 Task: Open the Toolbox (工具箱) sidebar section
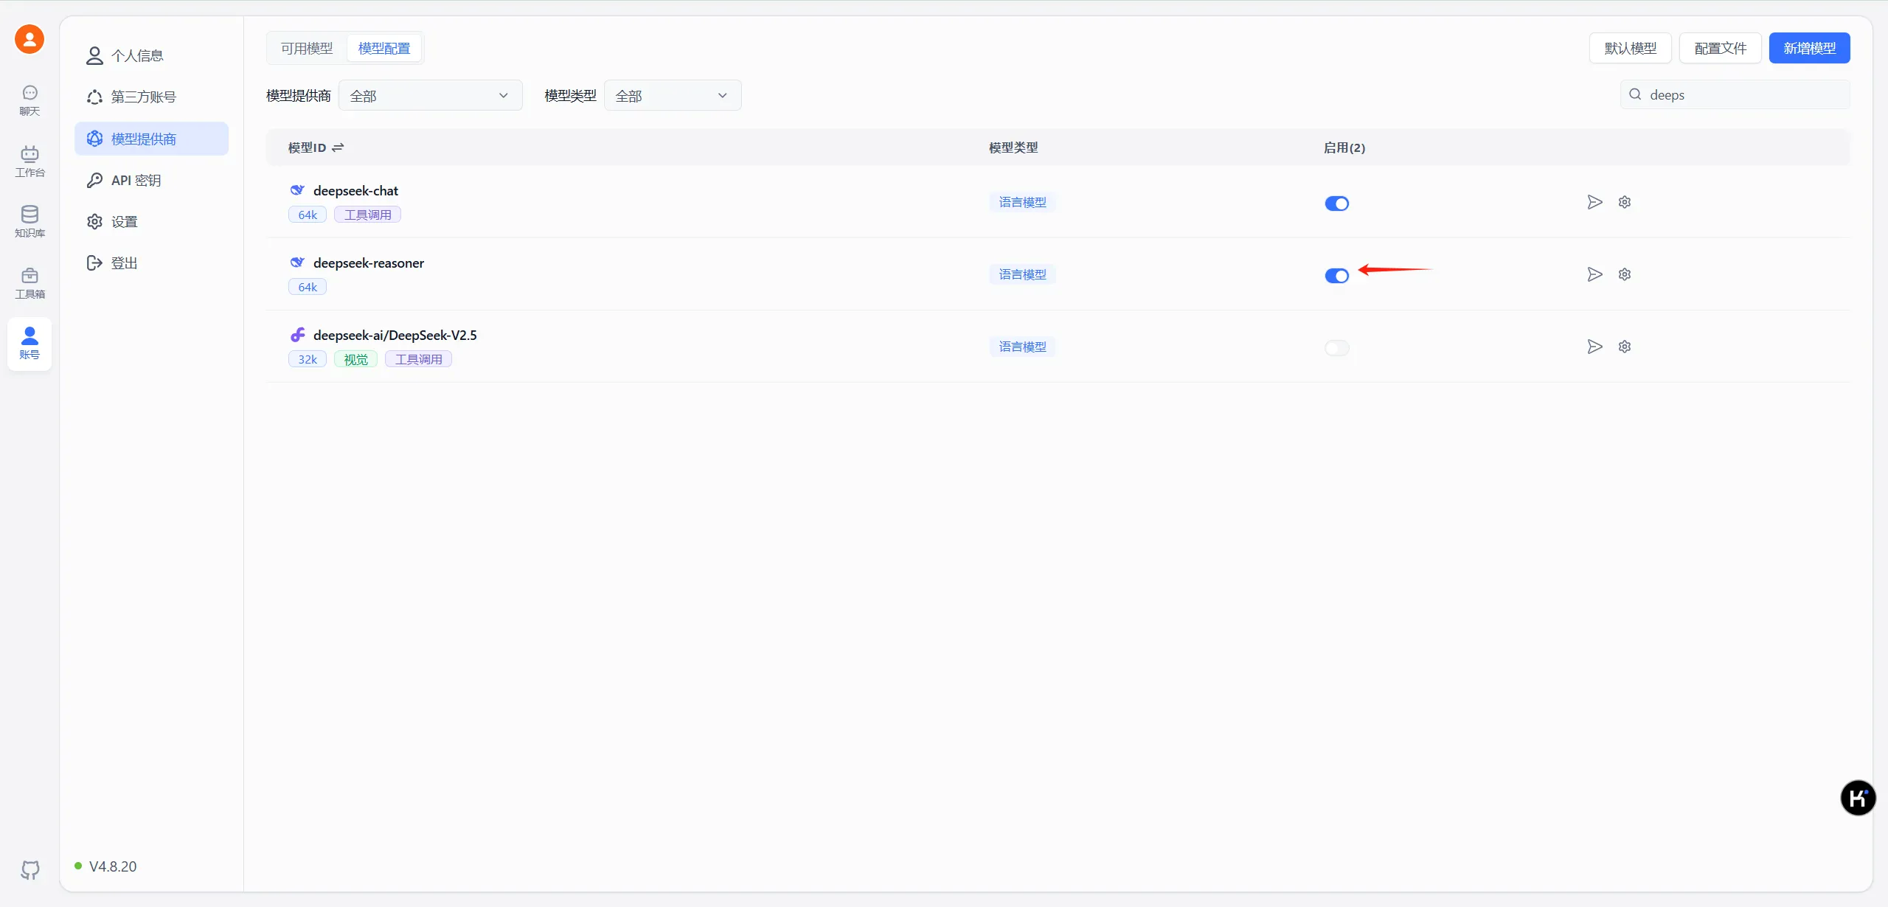(29, 283)
